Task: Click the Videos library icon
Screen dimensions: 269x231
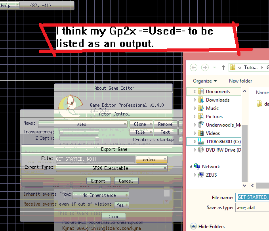Action: tap(201, 133)
